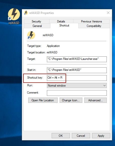The image size is (115, 146).
Task: Open Advanced shortcut properties
Action: tap(96, 100)
